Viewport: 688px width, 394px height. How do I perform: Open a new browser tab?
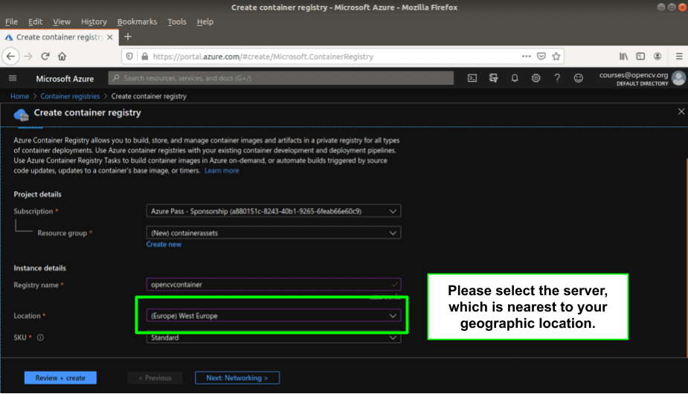128,37
